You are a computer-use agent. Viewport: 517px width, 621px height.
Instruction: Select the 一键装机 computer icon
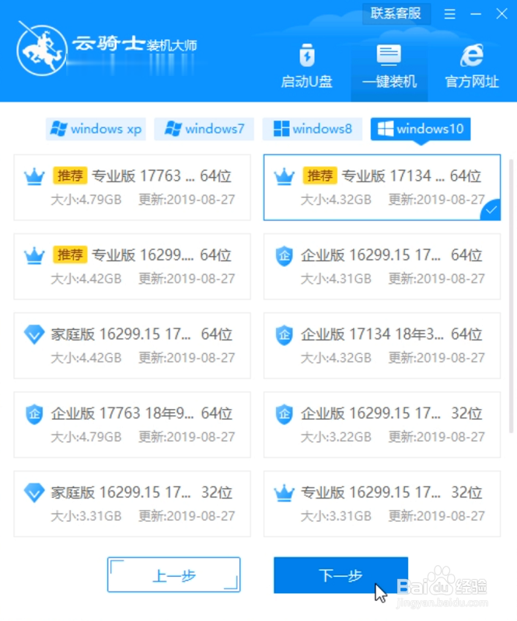click(389, 55)
